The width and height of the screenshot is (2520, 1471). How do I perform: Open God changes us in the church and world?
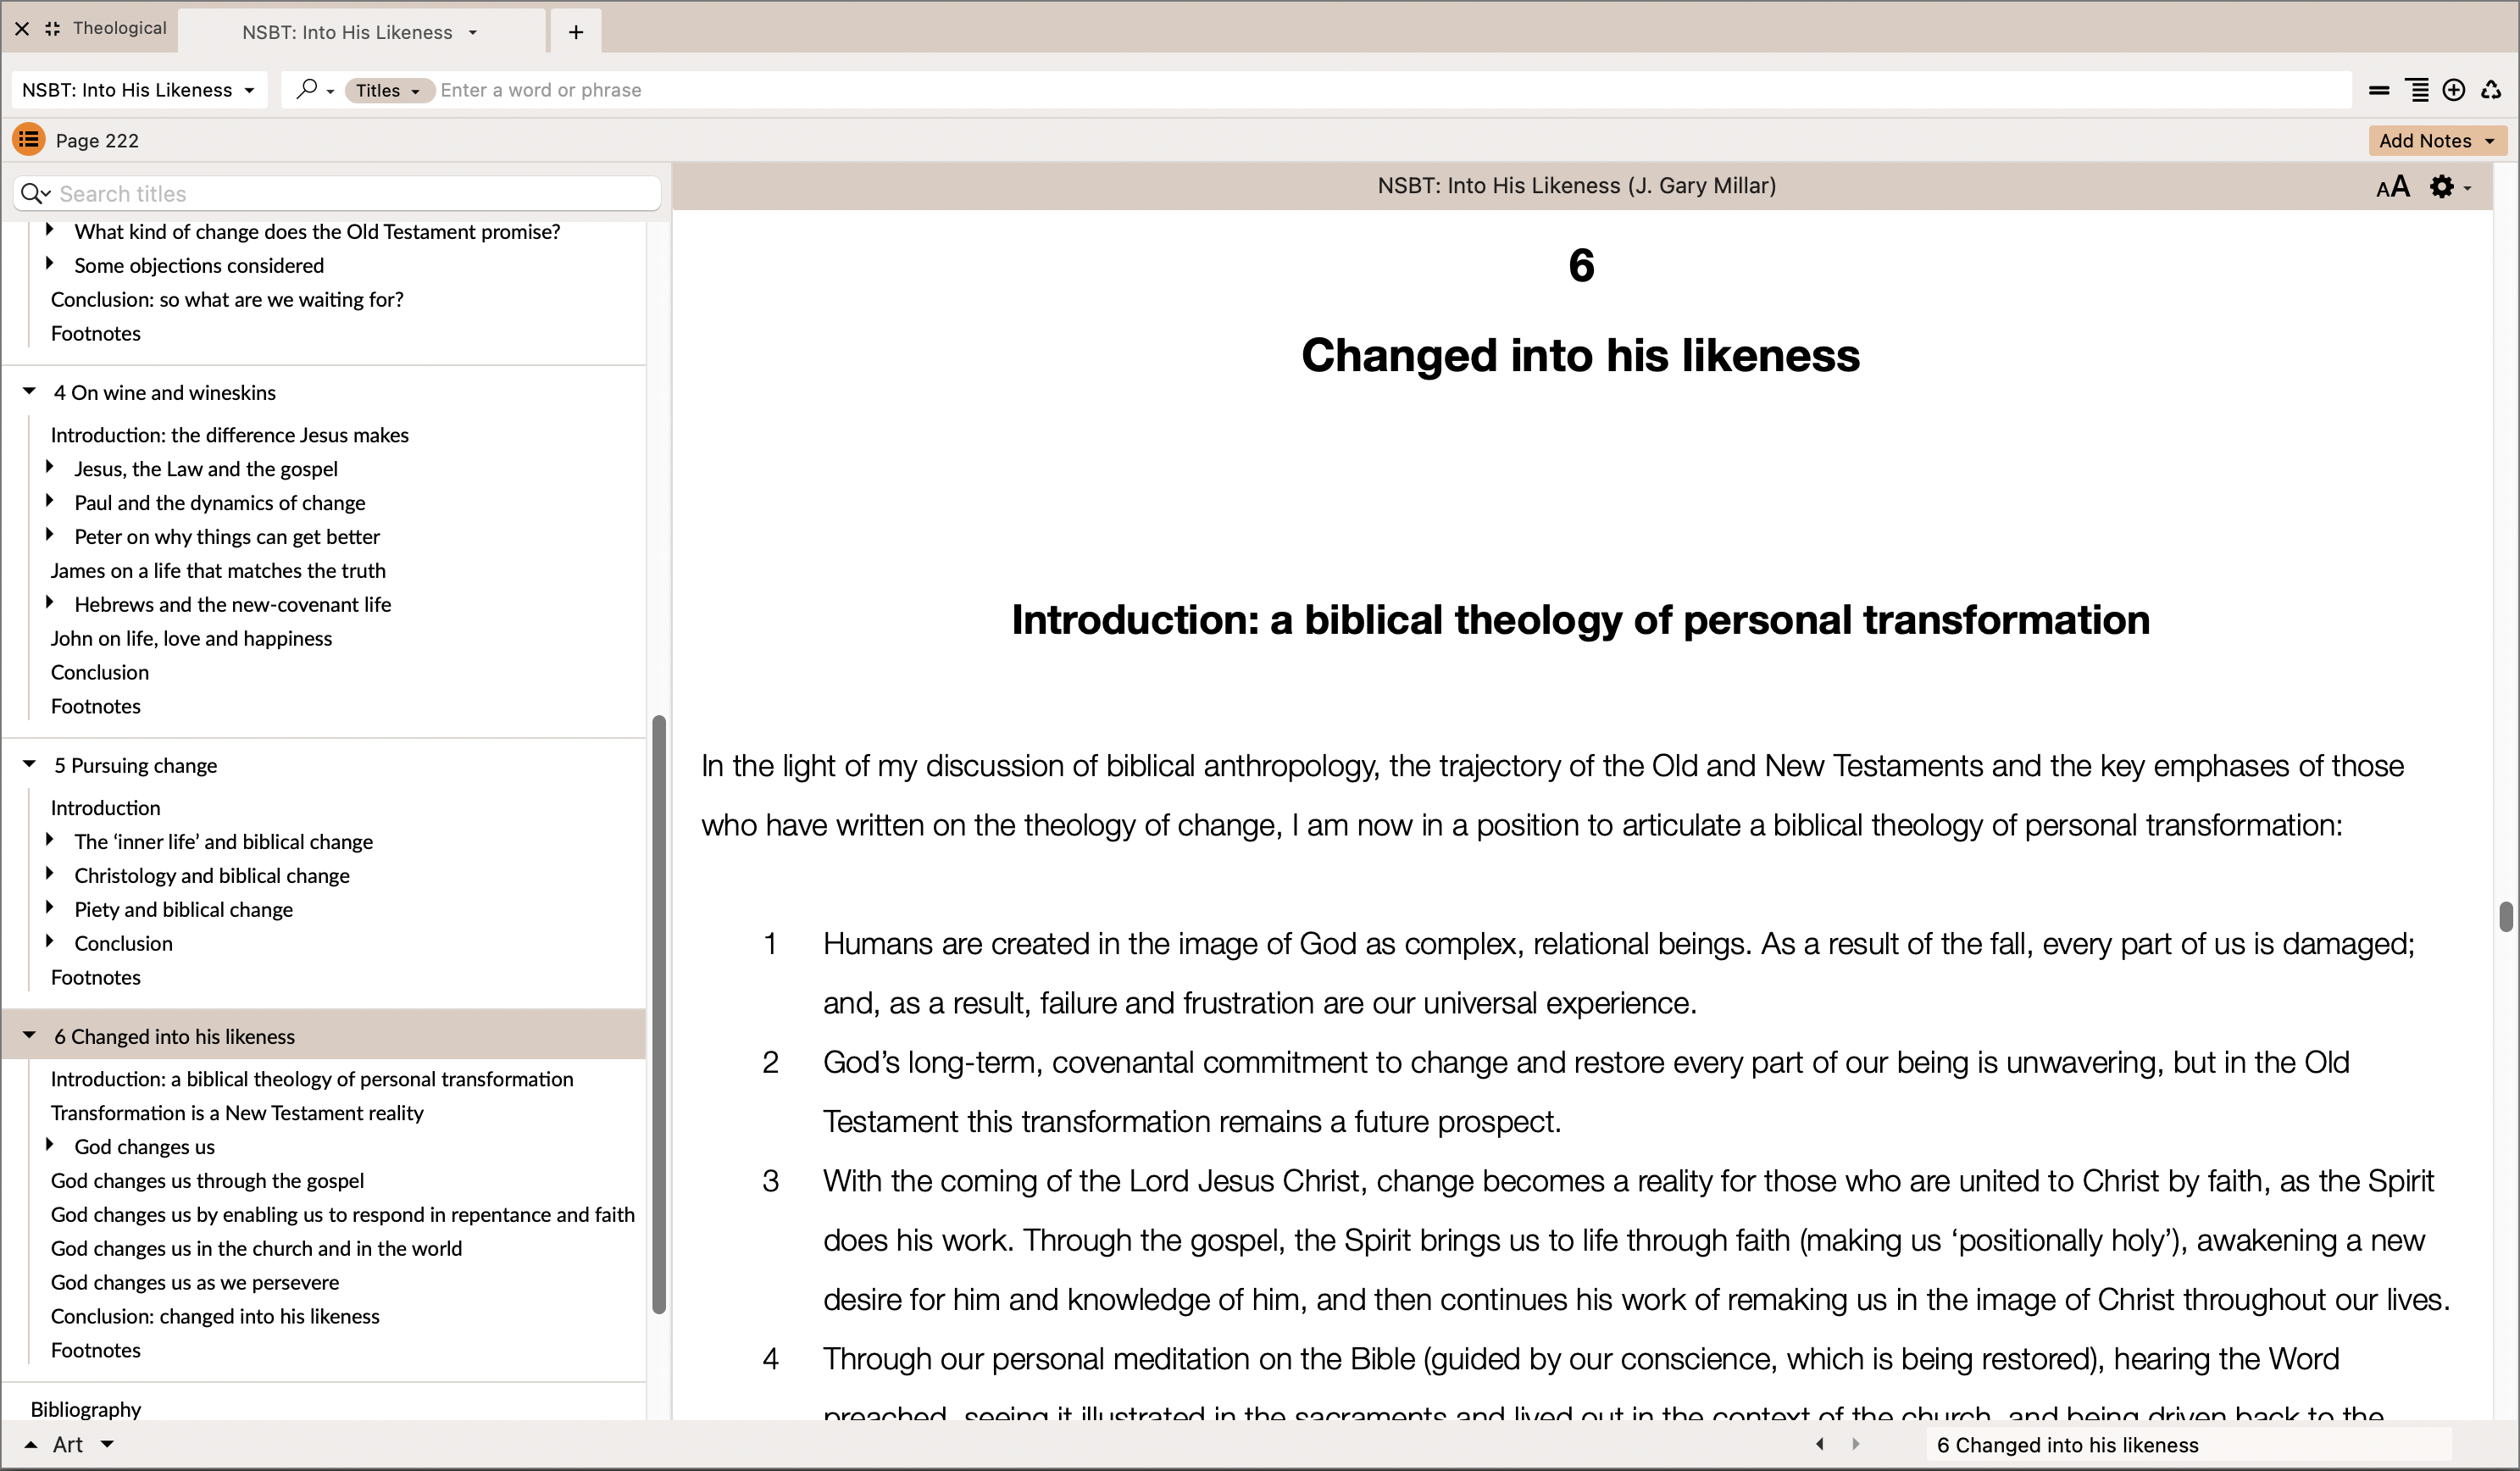pos(256,1249)
